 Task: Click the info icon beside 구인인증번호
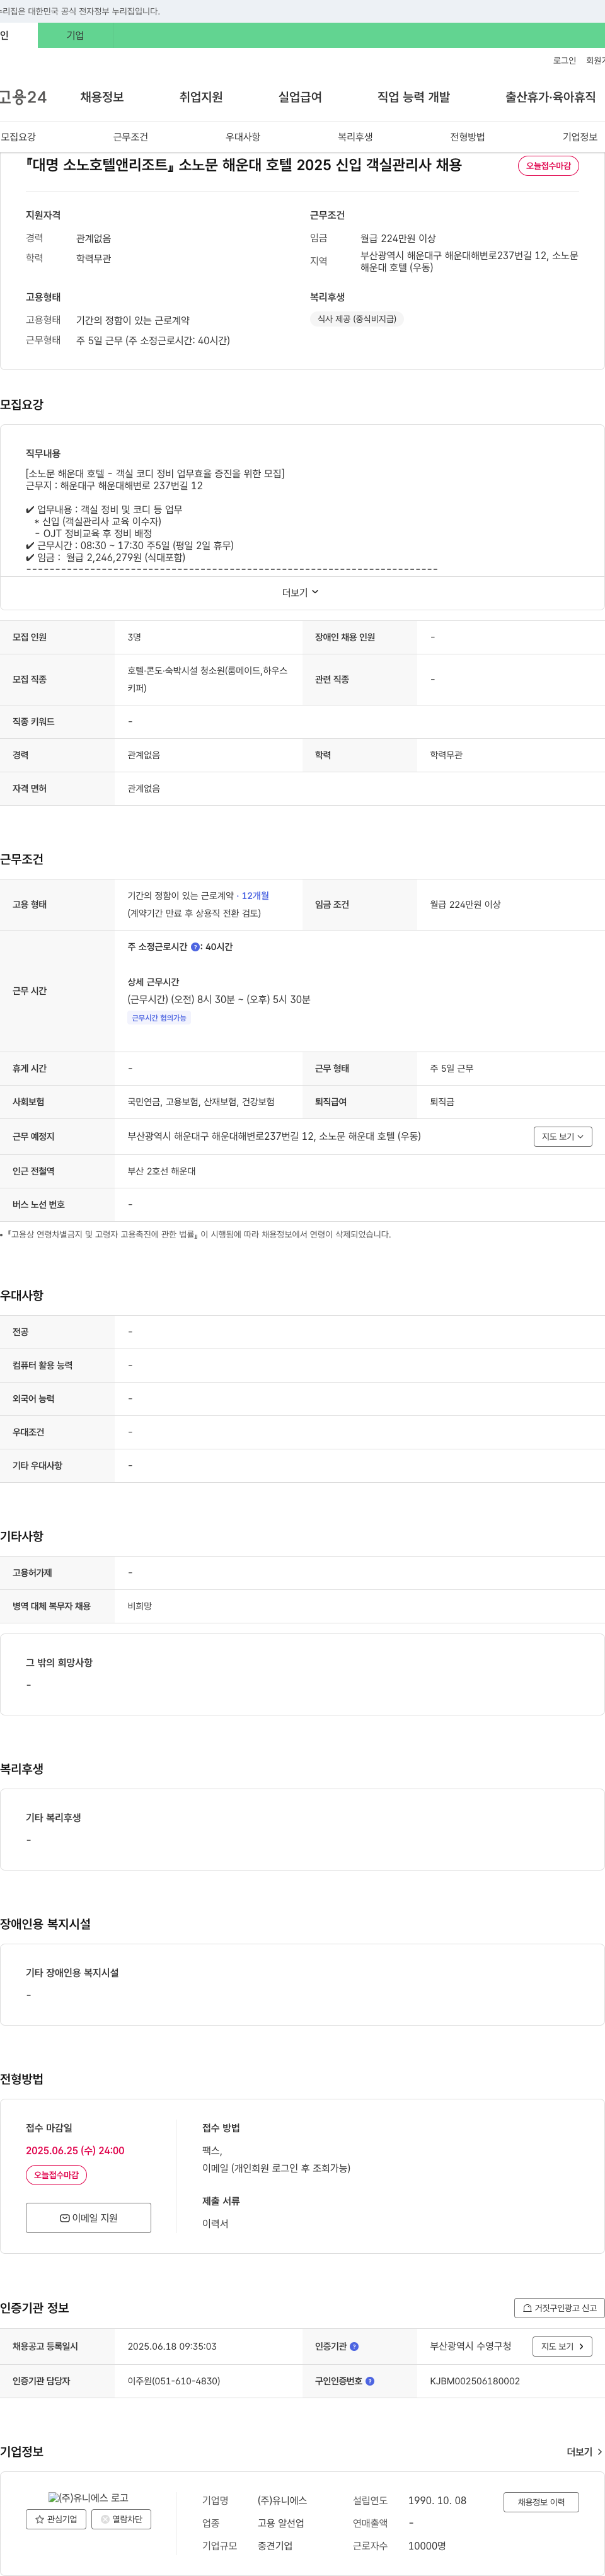pos(370,2381)
